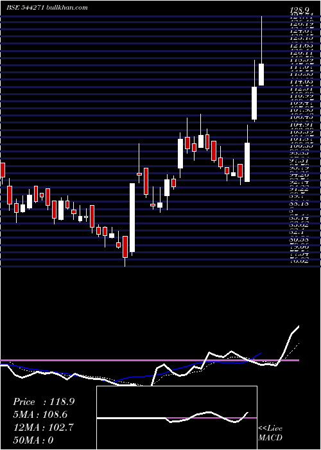Click the 91.22 price axis label
Image resolution: width=321 pixels, height=450 pixels.
(300, 188)
